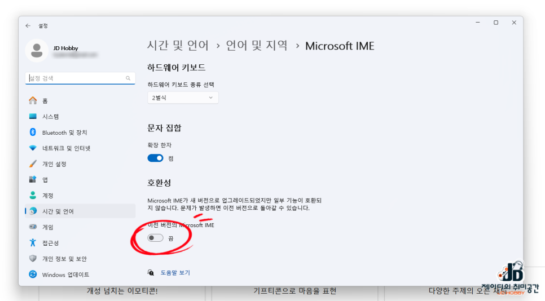Click the 홈 house icon
This screenshot has width=545, height=301.
pos(33,101)
